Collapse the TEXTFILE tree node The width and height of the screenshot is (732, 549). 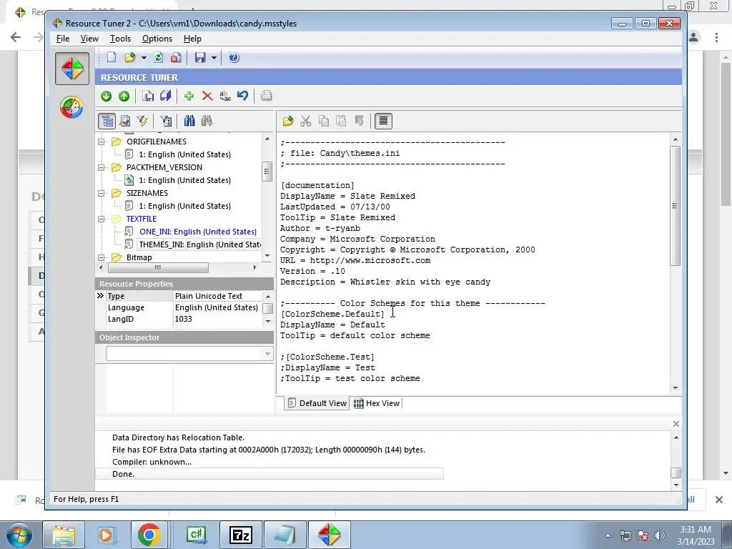pyautogui.click(x=102, y=219)
